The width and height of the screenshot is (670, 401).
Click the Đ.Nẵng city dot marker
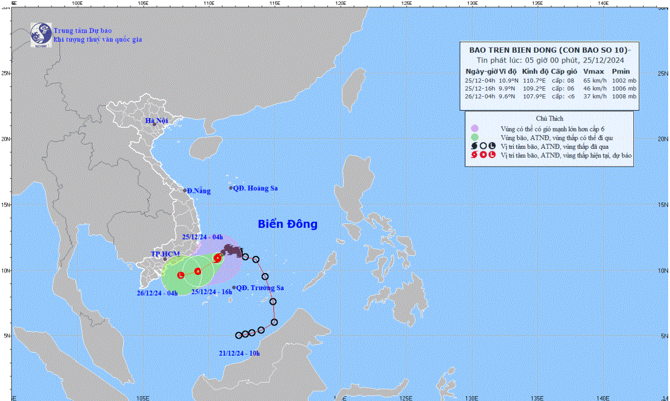[x=185, y=190]
